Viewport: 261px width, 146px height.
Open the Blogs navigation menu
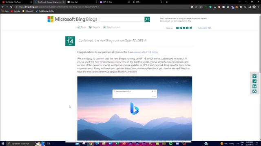pos(82,27)
